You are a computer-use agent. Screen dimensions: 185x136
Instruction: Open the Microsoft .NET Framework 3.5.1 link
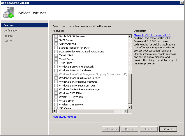[x=152, y=35]
